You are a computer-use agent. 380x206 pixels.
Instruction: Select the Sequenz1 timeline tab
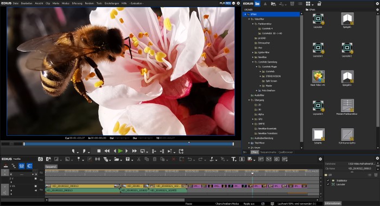[51, 167]
